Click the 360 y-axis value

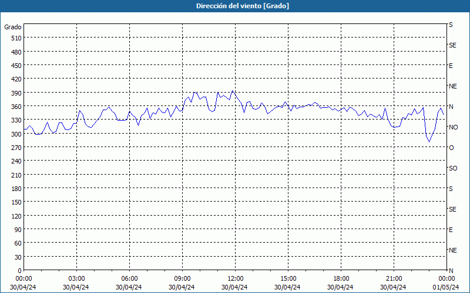tap(16, 107)
